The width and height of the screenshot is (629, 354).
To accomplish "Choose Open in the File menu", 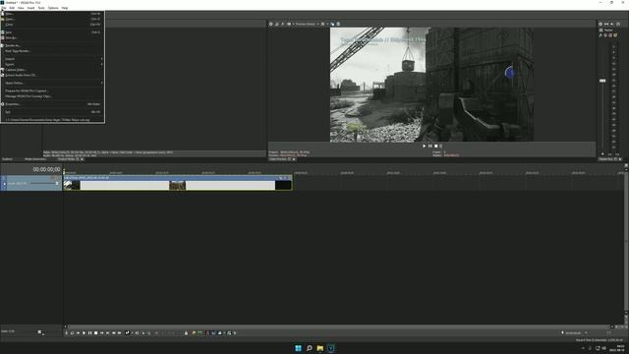I will pyautogui.click(x=53, y=19).
